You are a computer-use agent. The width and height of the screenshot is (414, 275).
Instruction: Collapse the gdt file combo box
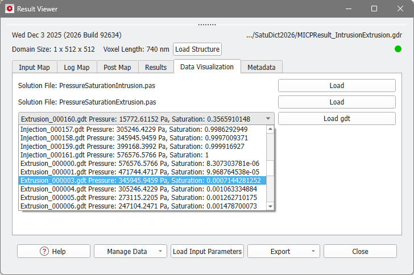pyautogui.click(x=268, y=119)
